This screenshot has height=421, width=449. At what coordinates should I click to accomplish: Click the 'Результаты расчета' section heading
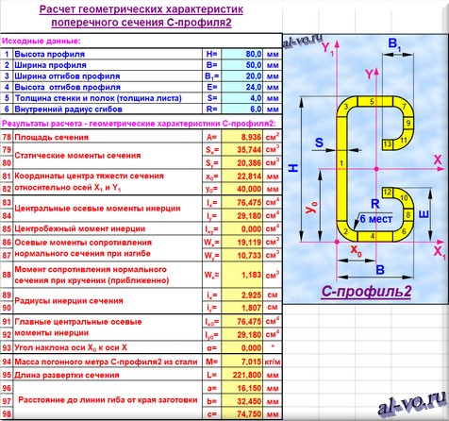coord(139,124)
